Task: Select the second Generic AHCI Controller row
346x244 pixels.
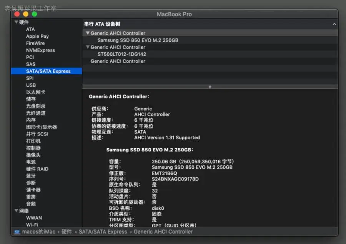Action: click(x=210, y=47)
